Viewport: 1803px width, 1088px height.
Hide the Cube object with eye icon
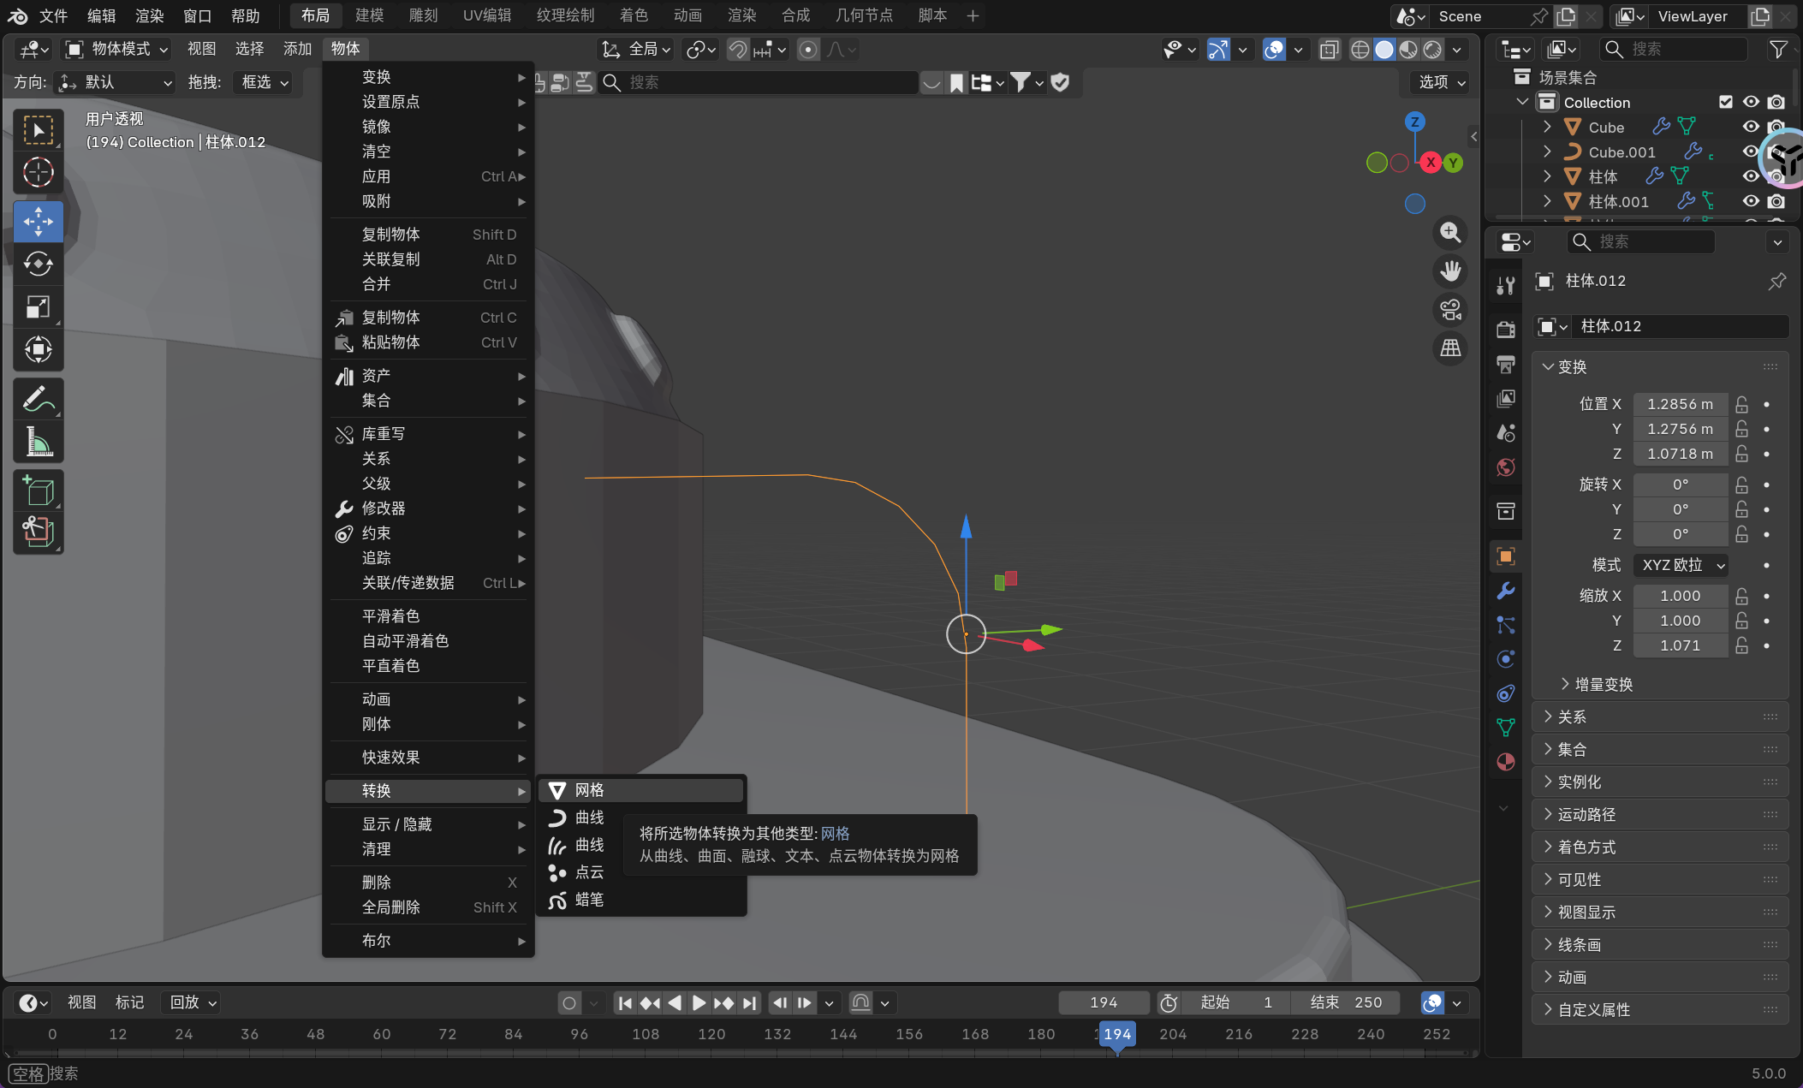[1751, 127]
